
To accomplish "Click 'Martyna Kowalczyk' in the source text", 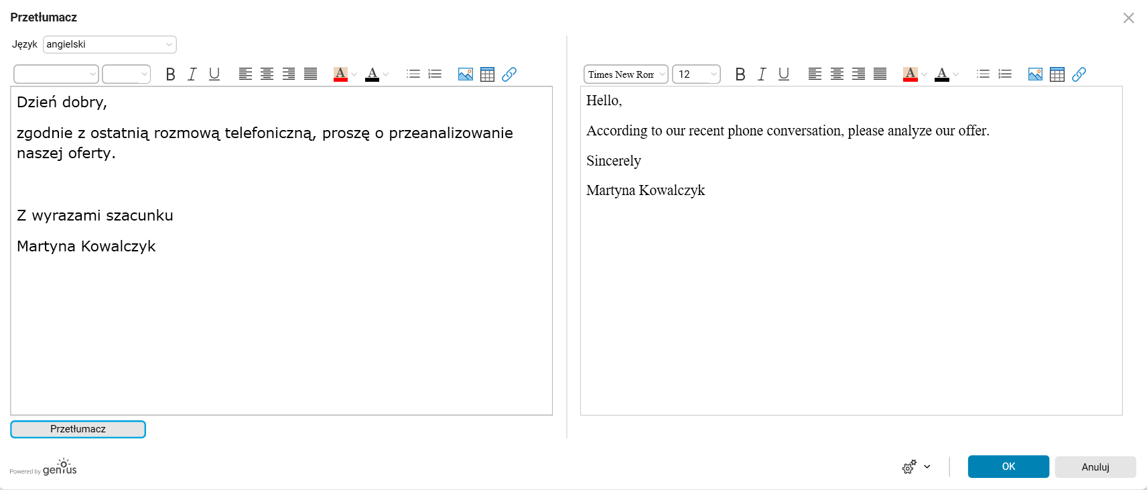I will (86, 246).
